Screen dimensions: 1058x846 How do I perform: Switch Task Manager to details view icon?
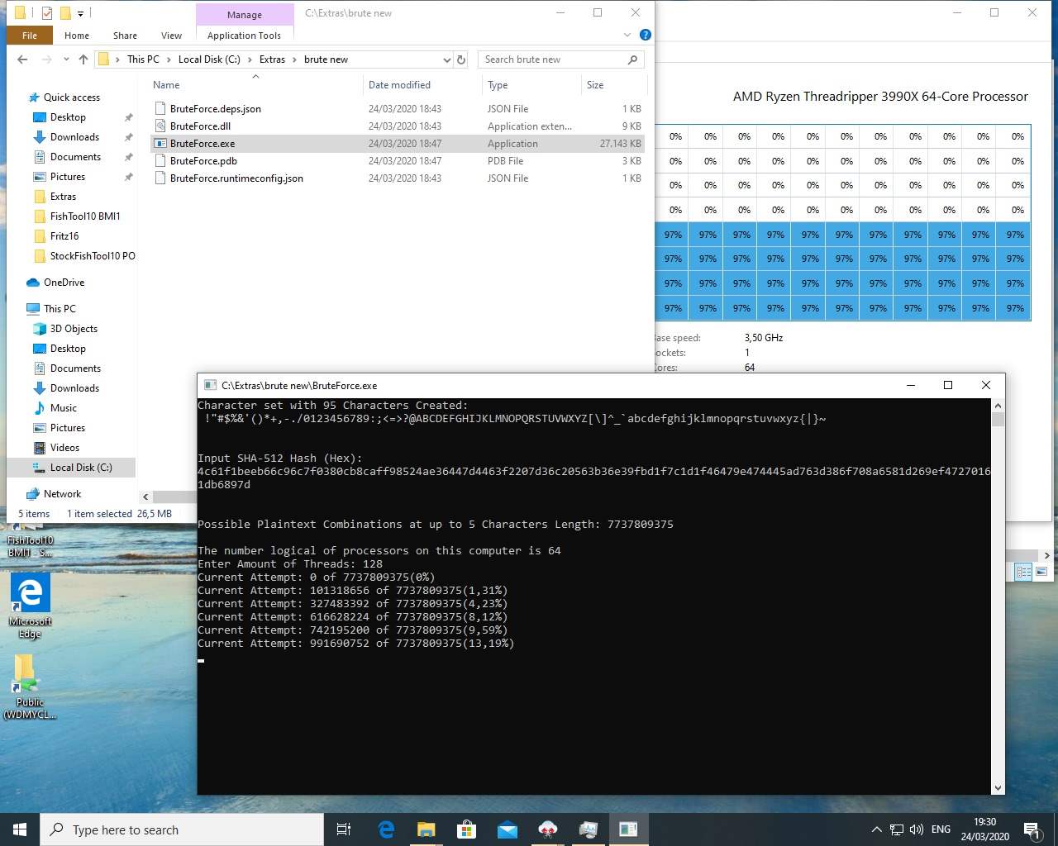click(x=1023, y=572)
